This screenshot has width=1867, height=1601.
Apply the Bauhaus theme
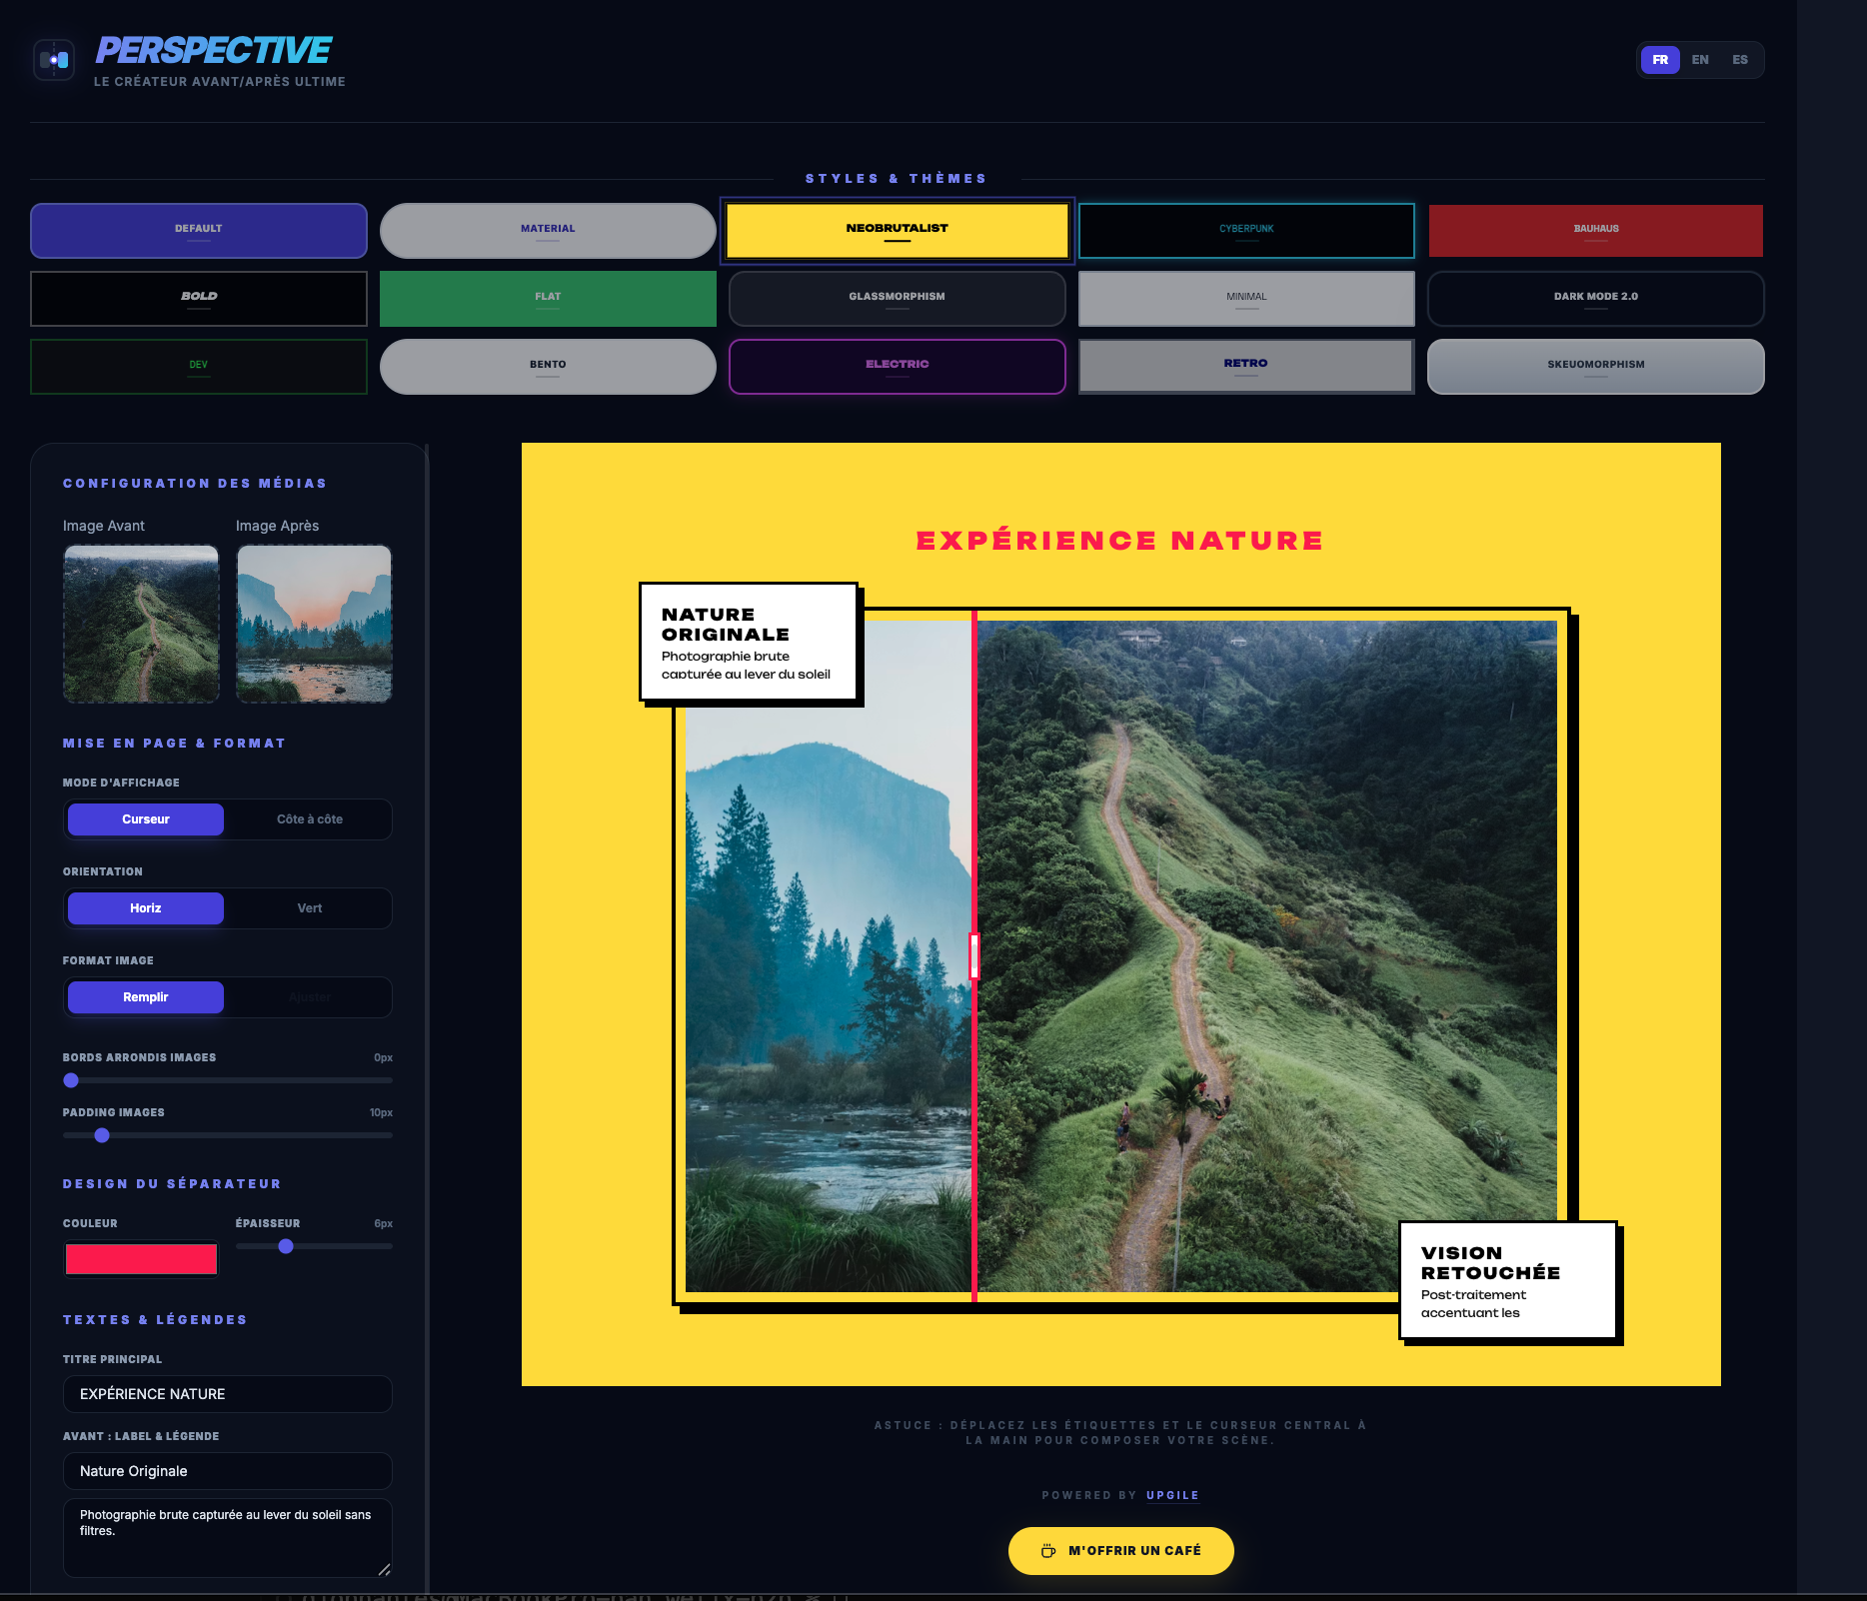pyautogui.click(x=1596, y=230)
